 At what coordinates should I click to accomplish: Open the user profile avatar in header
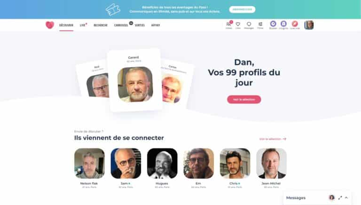coord(309,25)
